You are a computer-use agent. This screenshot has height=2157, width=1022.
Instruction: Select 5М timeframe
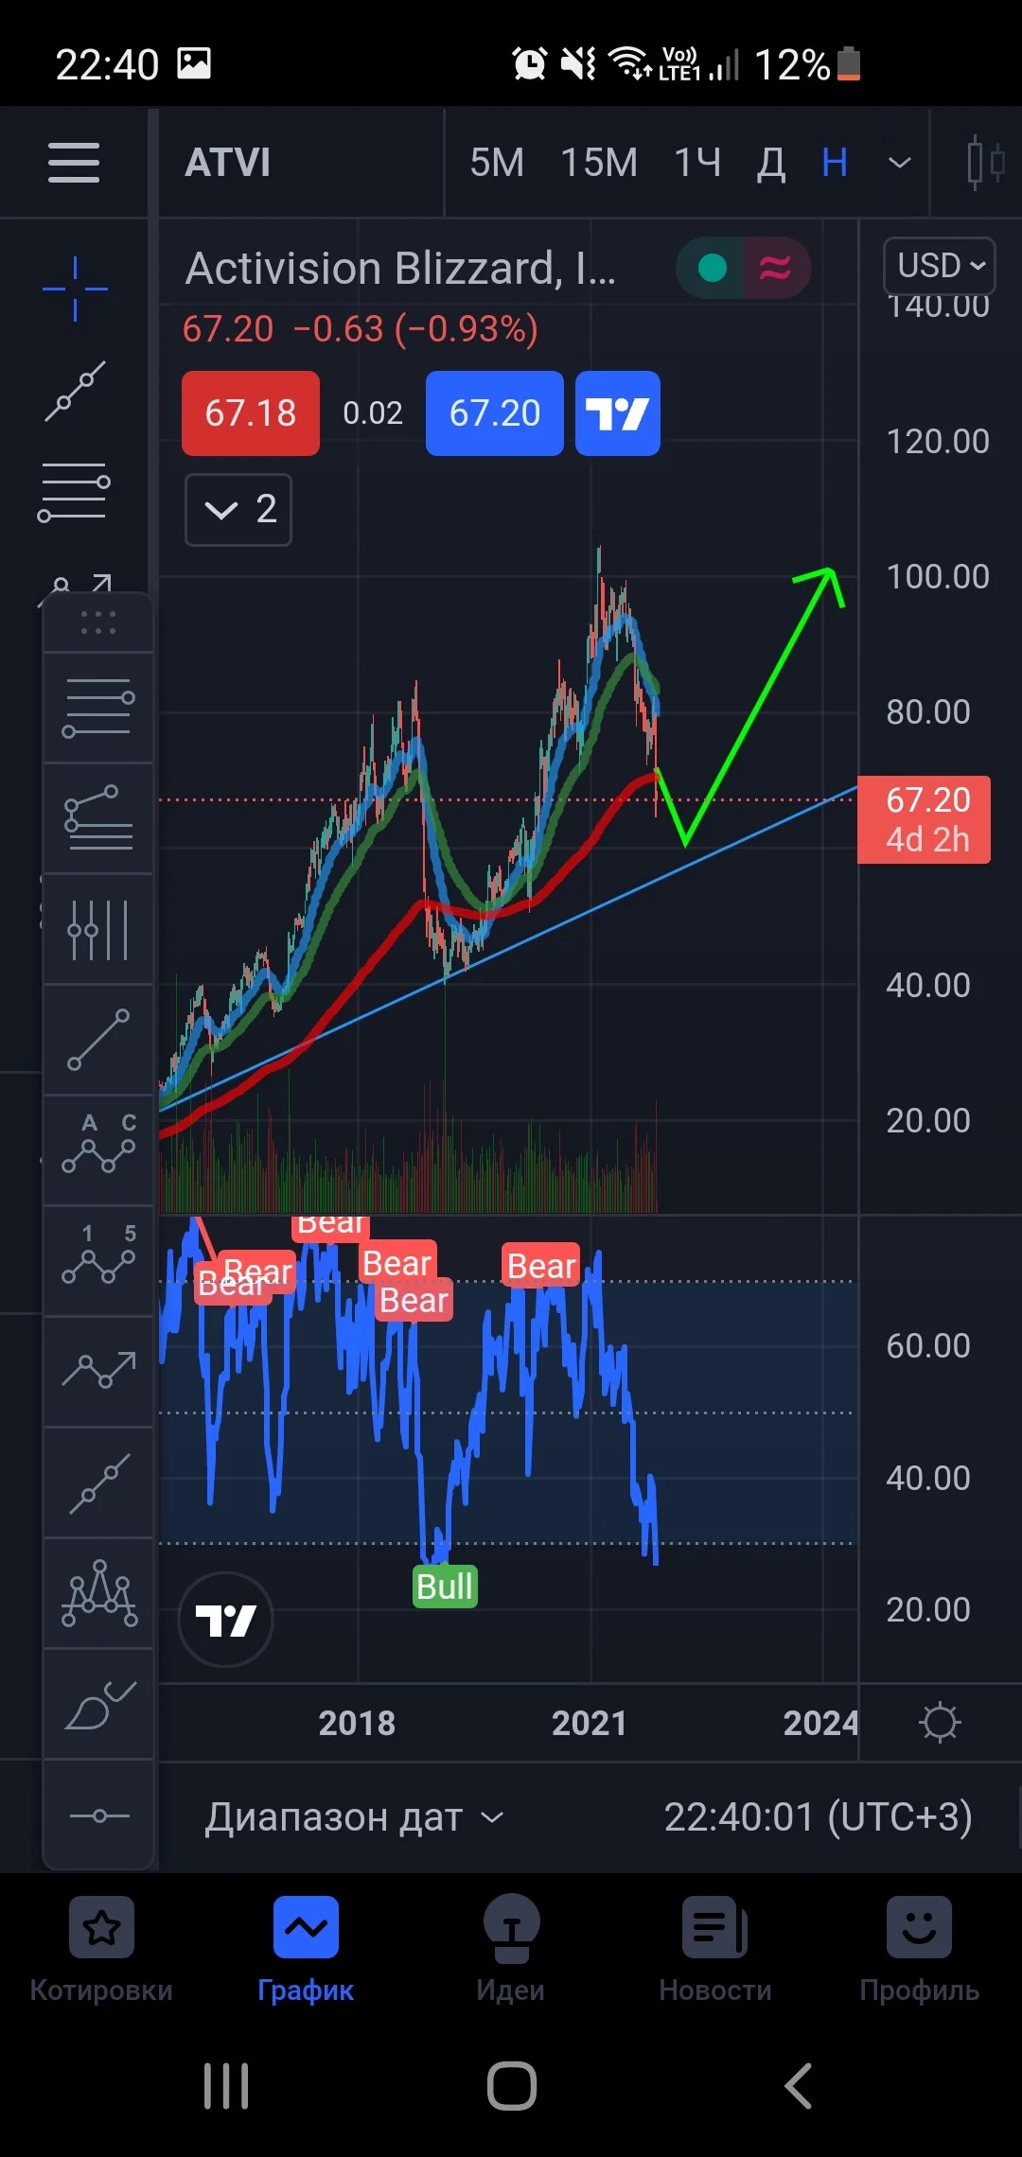tap(497, 163)
